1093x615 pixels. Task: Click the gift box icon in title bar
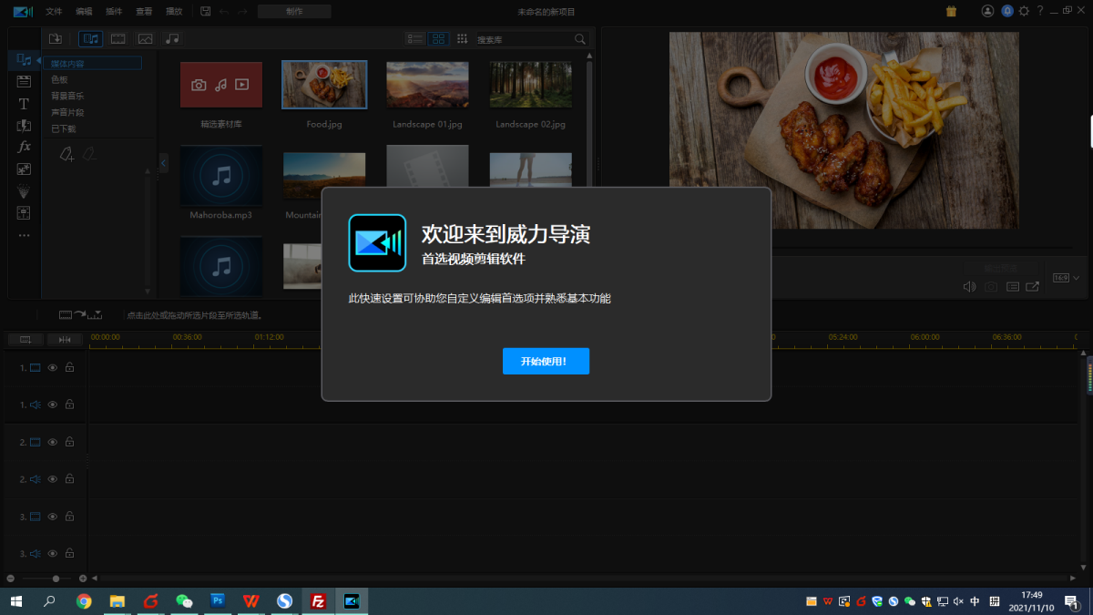pos(951,11)
